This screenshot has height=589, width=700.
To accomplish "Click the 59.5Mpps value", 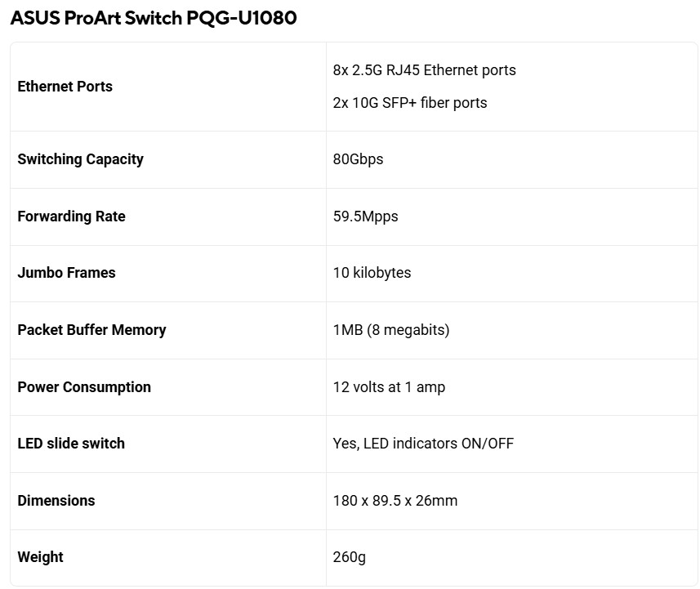I will point(365,216).
